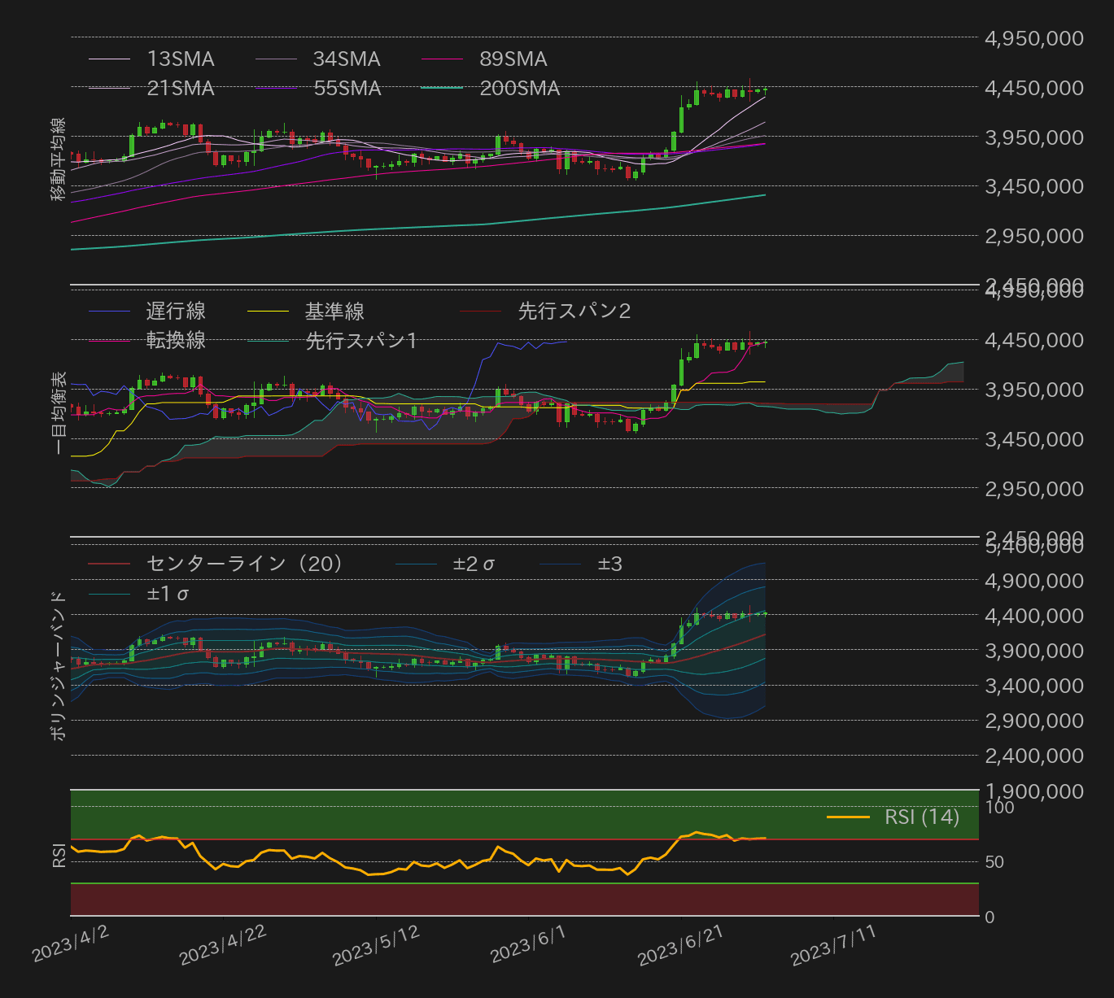Click the 転換線 legend label
Screen dimensions: 1114x998
point(175,342)
